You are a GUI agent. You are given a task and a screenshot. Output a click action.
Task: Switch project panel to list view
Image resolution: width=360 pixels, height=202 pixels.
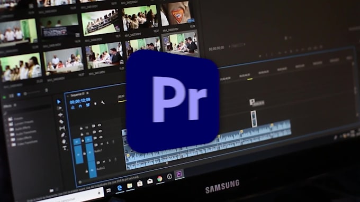click(11, 96)
